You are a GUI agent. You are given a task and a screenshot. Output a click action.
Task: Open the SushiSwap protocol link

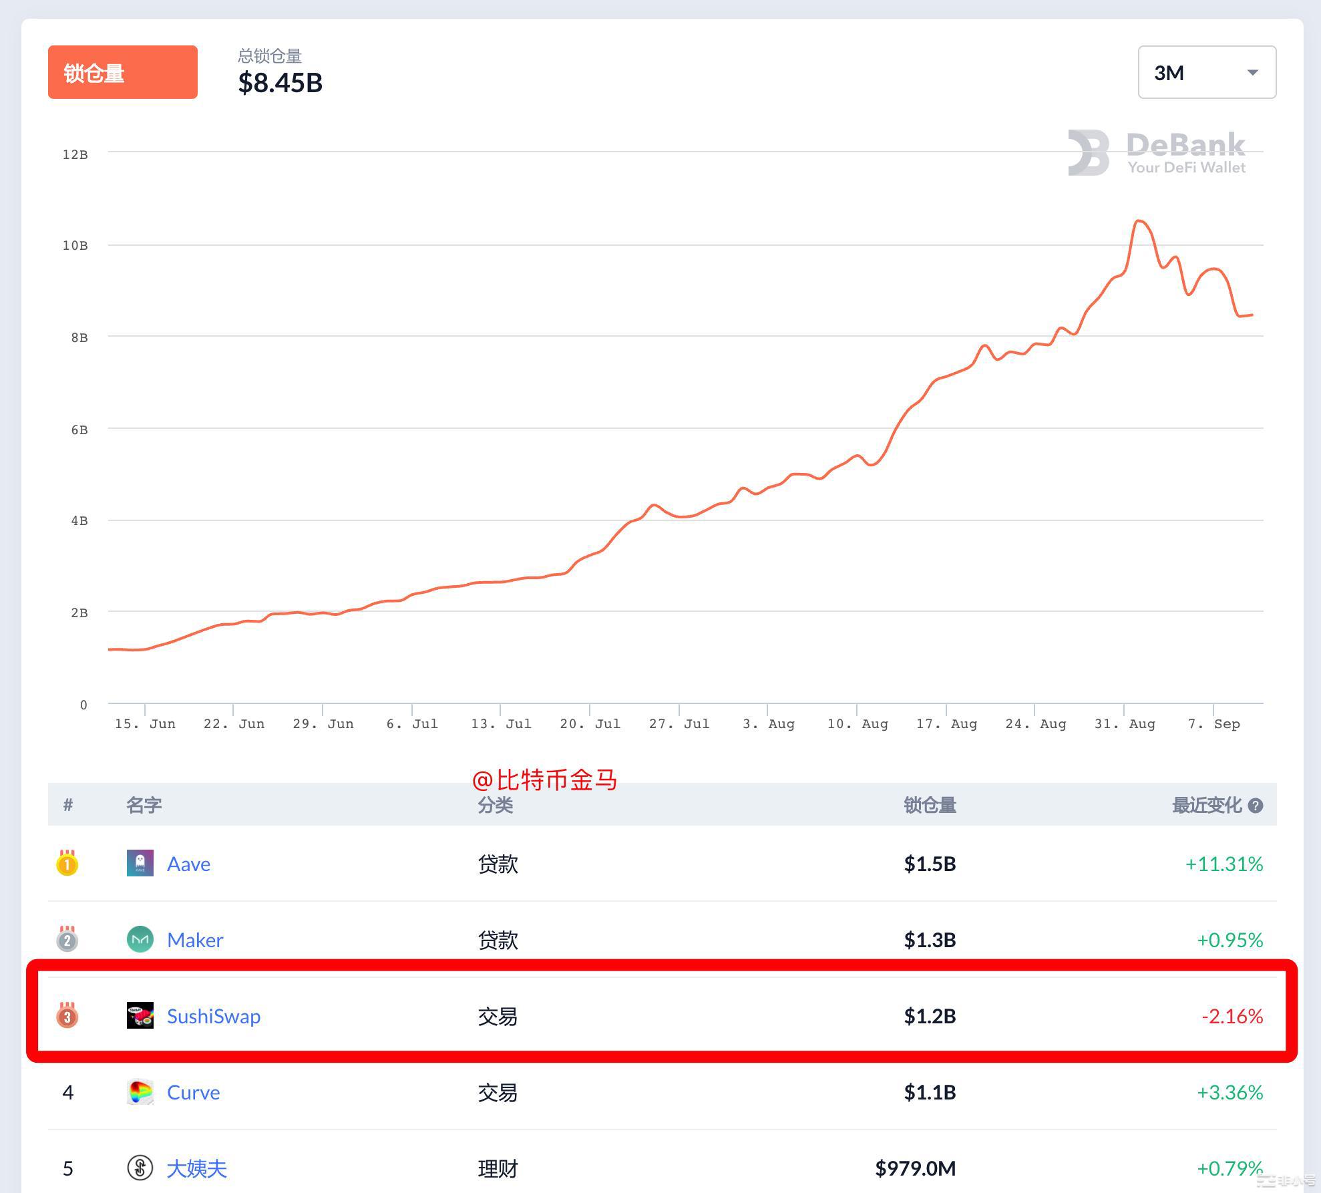214,1016
